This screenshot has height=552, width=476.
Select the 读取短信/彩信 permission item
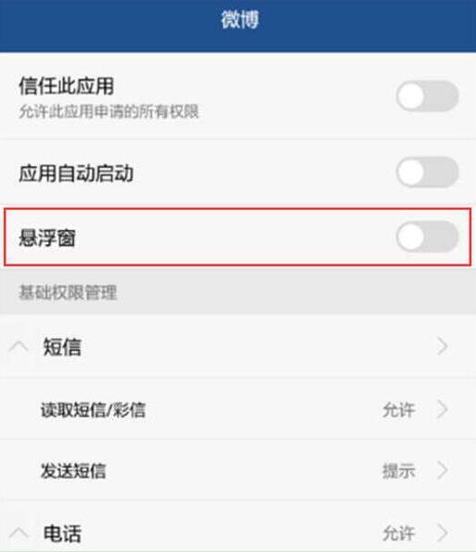click(238, 409)
